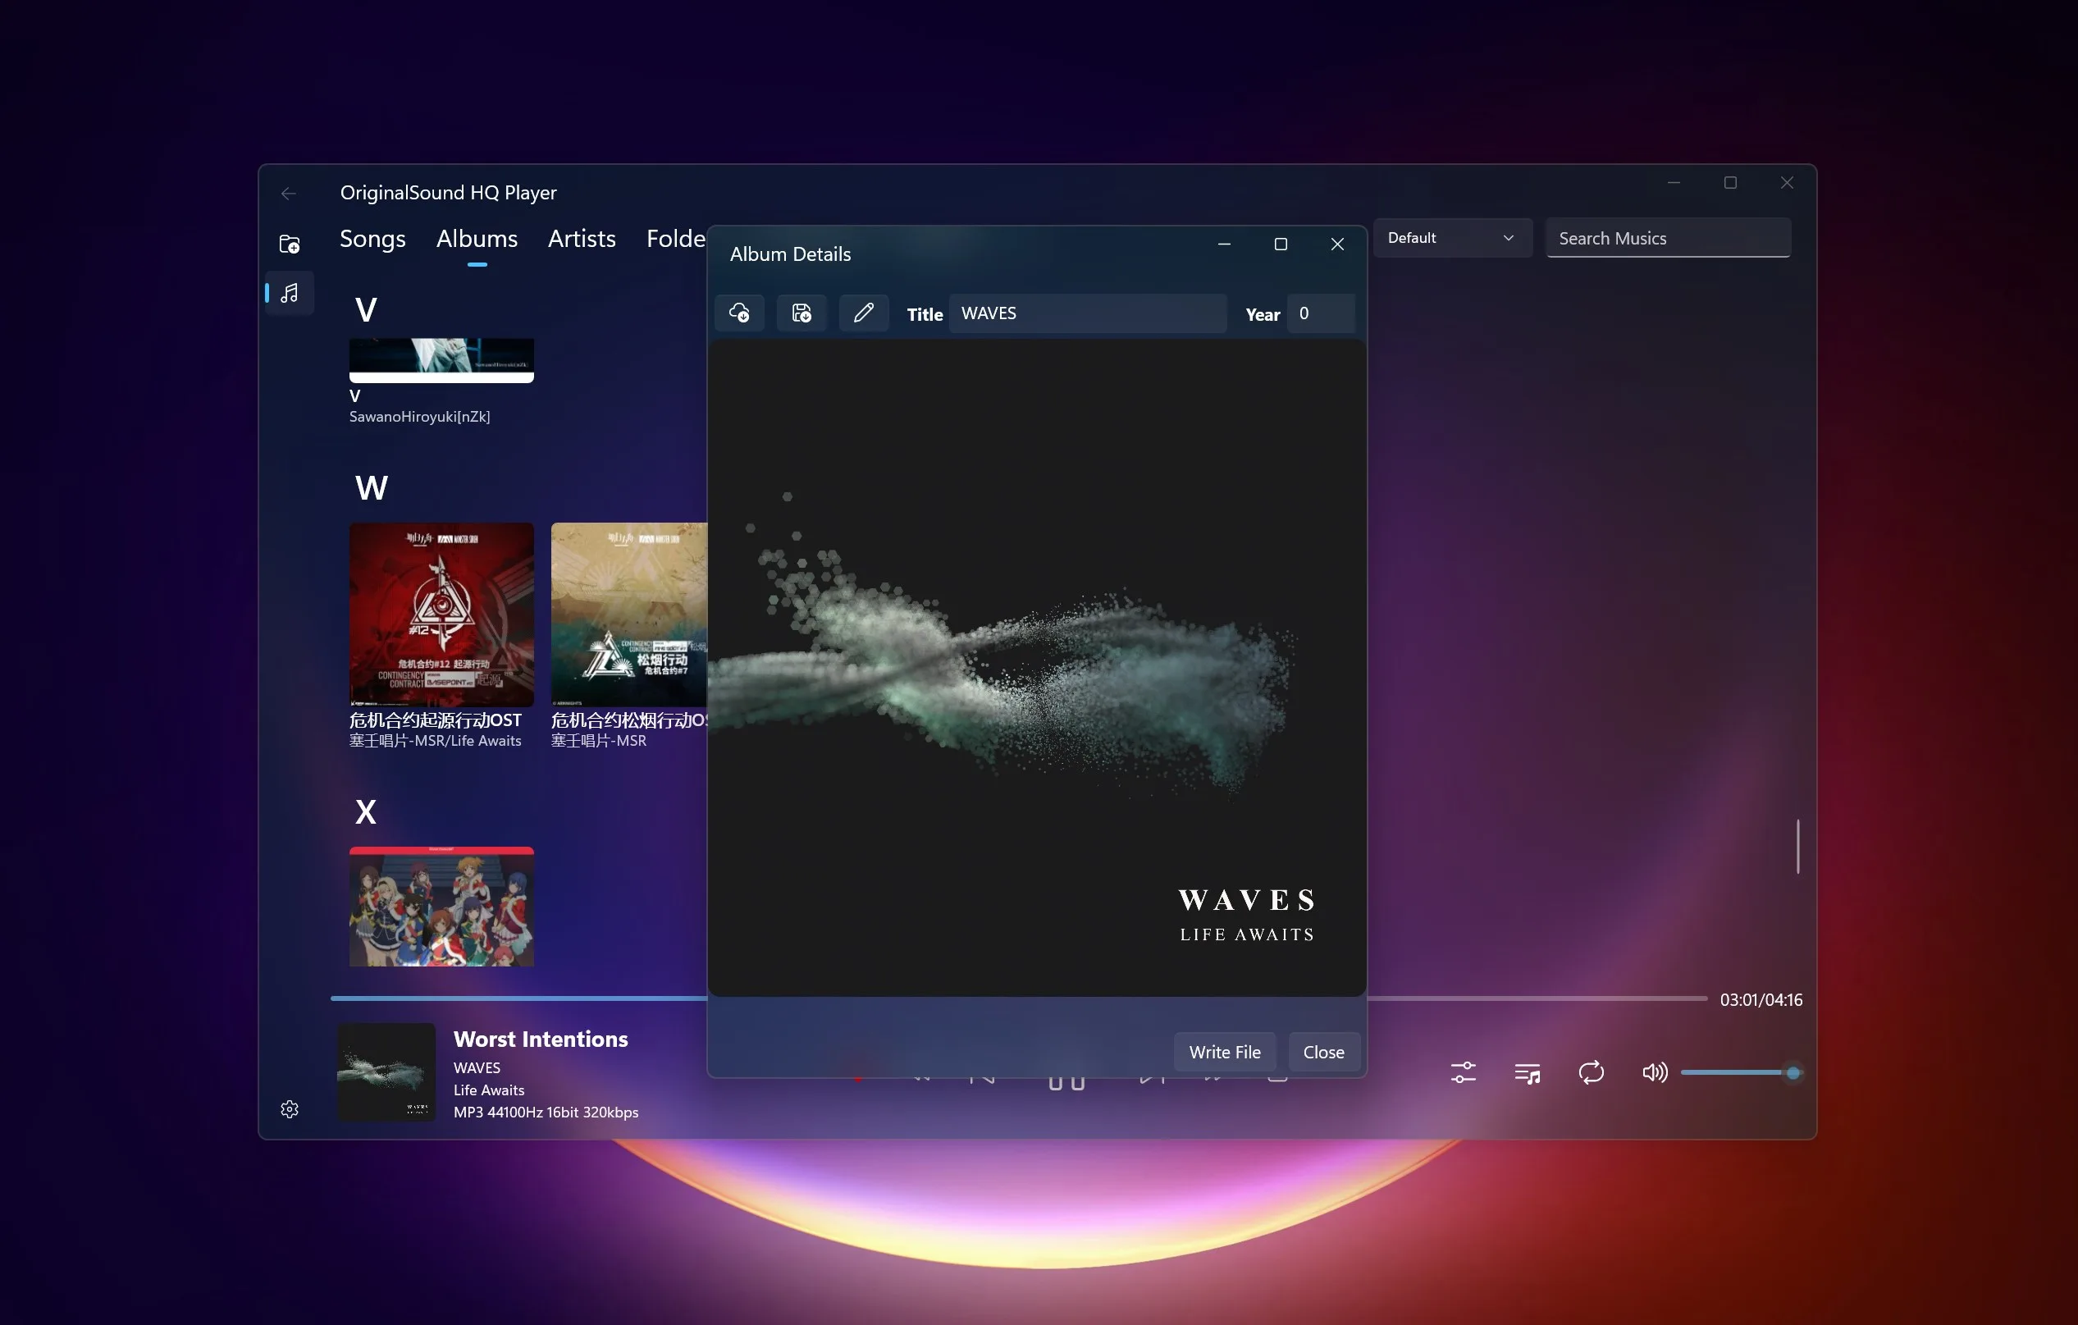Switch to the Albums tab
Viewport: 2078px width, 1325px height.
477,238
